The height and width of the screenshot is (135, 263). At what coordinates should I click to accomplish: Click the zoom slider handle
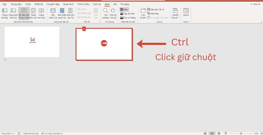click(x=241, y=133)
